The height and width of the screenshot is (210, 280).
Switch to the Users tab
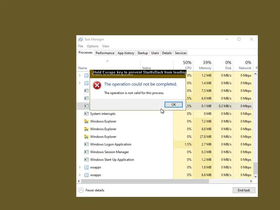pyautogui.click(x=155, y=53)
